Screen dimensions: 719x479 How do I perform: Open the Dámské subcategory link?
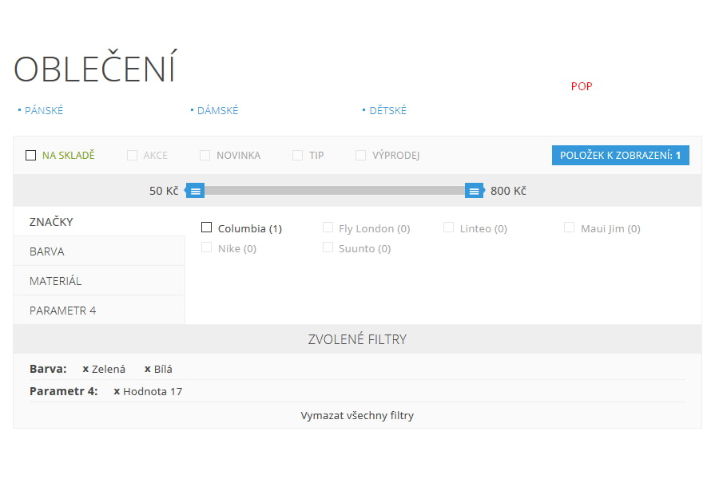[217, 110]
